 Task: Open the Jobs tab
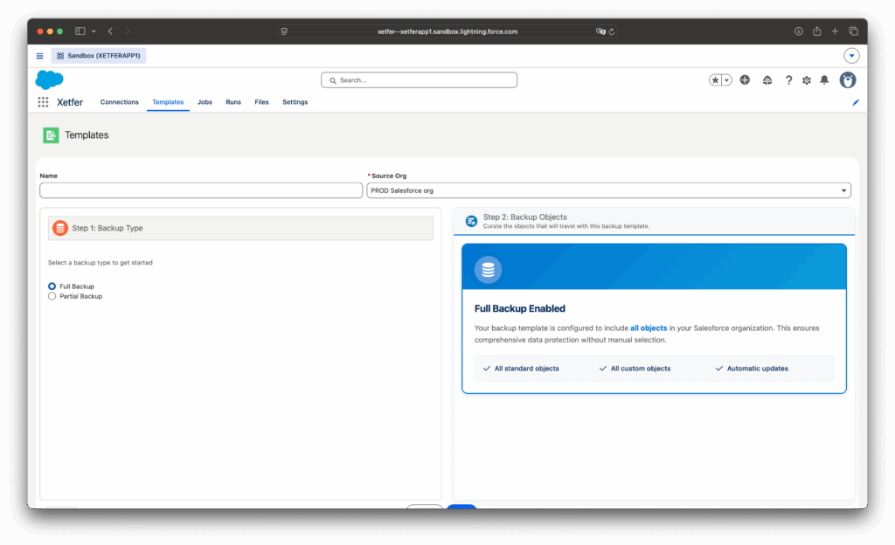(x=205, y=102)
